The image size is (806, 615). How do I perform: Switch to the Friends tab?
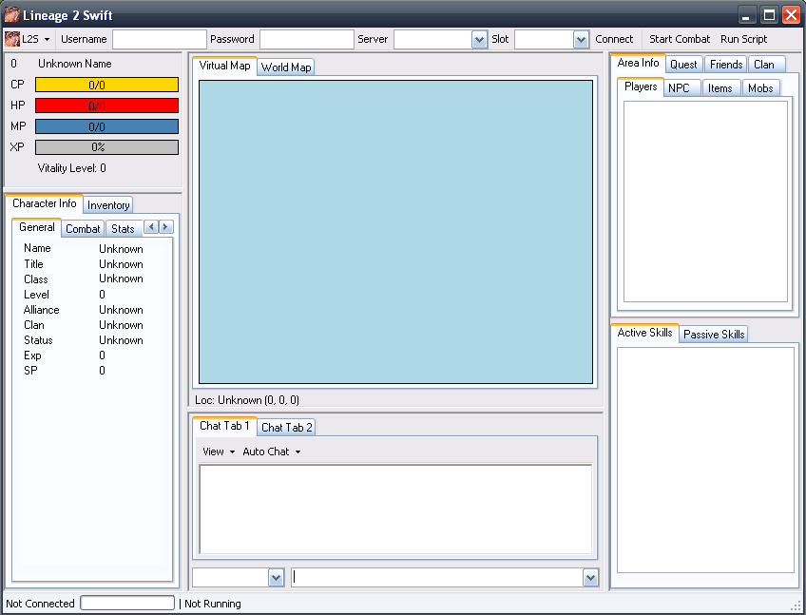pos(726,65)
